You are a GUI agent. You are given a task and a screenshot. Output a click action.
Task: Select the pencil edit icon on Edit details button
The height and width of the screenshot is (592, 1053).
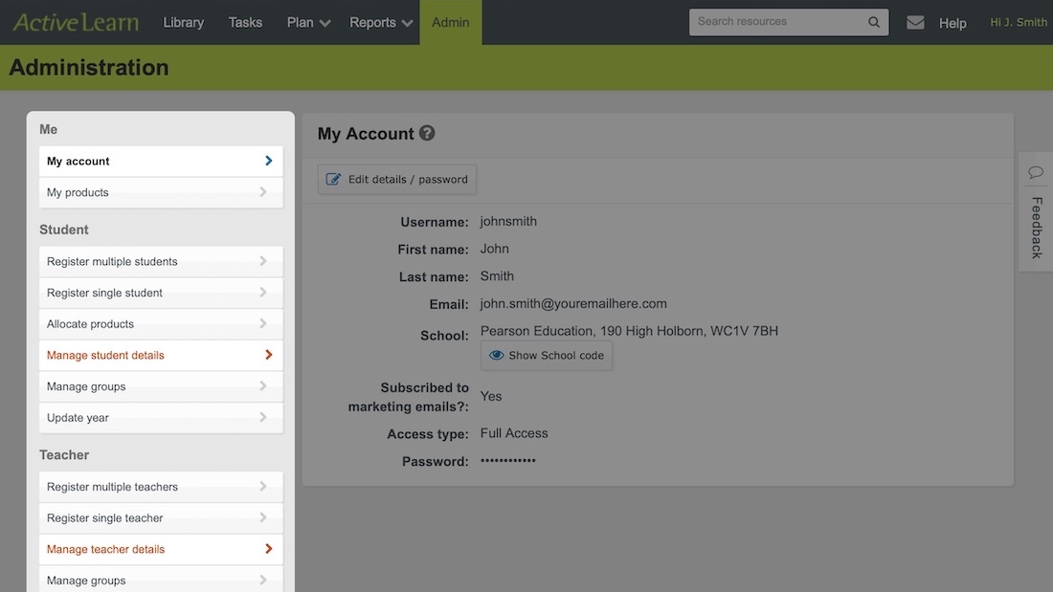332,178
